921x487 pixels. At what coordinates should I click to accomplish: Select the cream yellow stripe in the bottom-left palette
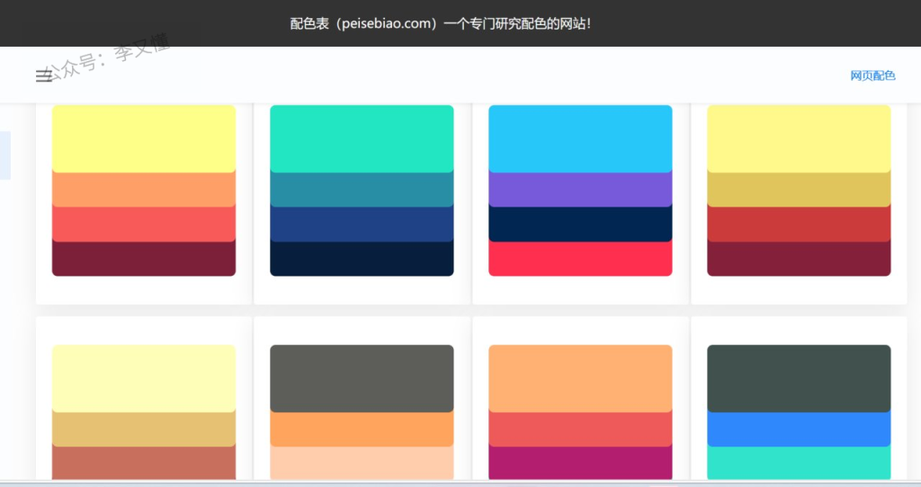pyautogui.click(x=144, y=378)
